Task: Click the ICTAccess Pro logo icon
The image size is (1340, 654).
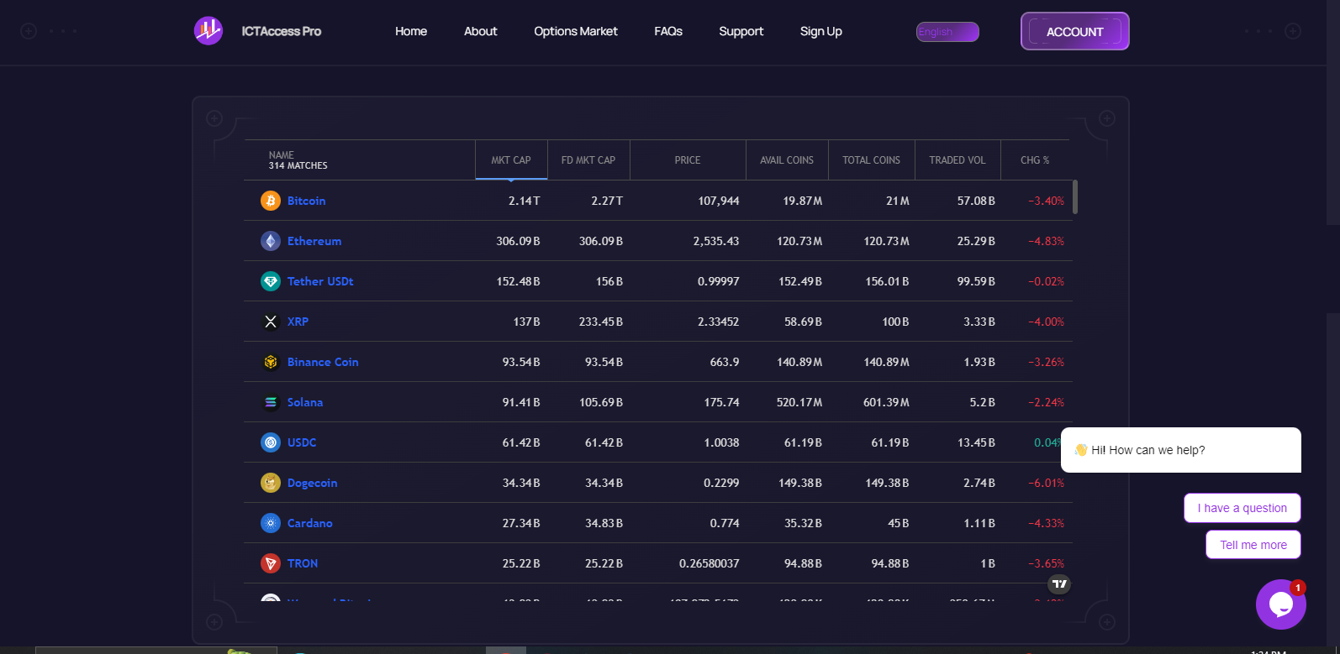Action: 208,31
